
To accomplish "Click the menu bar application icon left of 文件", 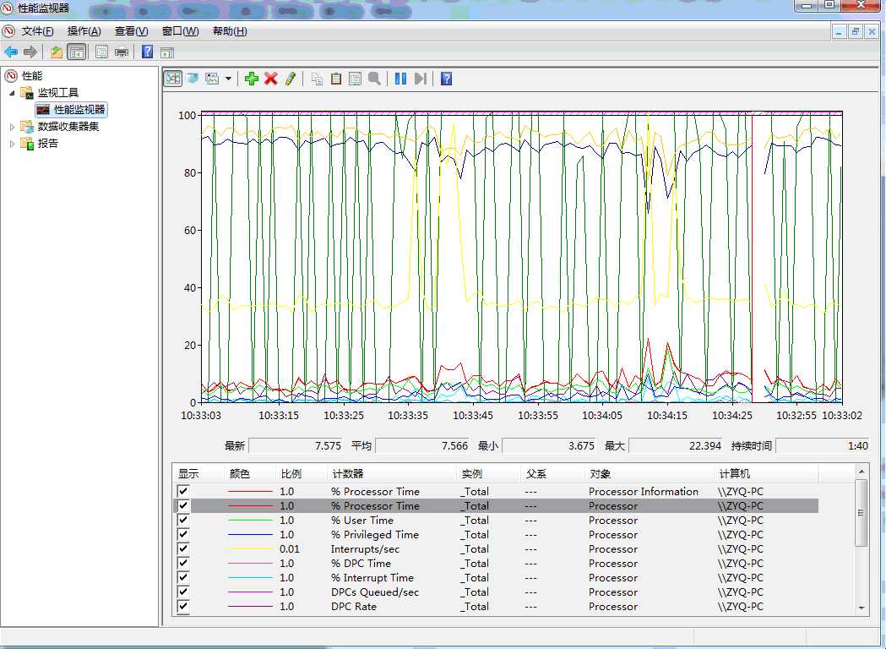I will pyautogui.click(x=8, y=31).
